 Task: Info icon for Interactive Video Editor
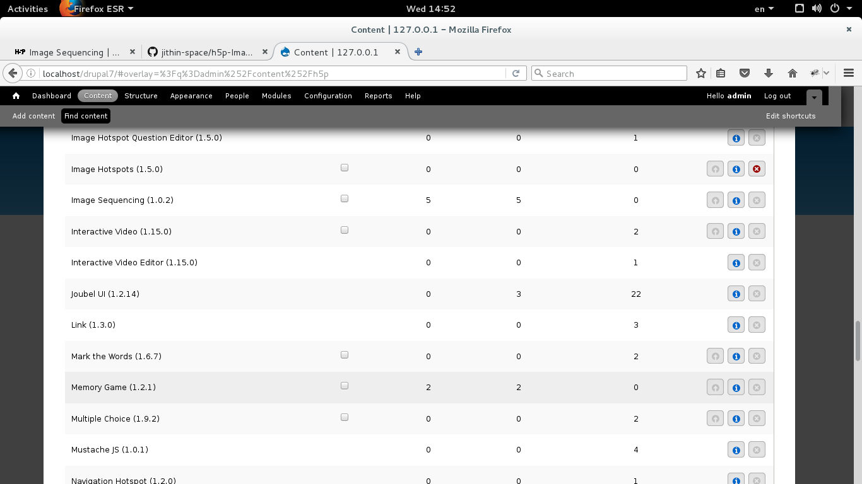pos(736,263)
